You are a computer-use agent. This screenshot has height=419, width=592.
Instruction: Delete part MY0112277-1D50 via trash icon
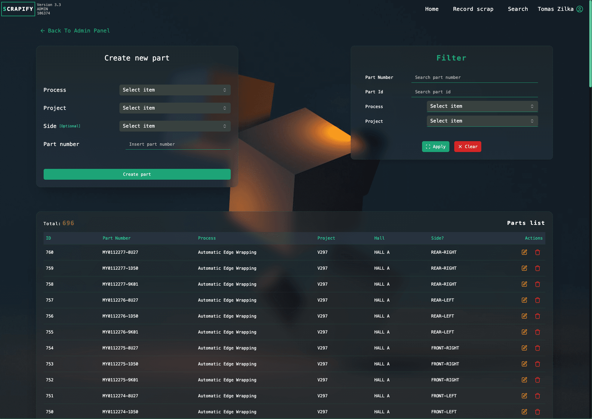[x=538, y=268]
